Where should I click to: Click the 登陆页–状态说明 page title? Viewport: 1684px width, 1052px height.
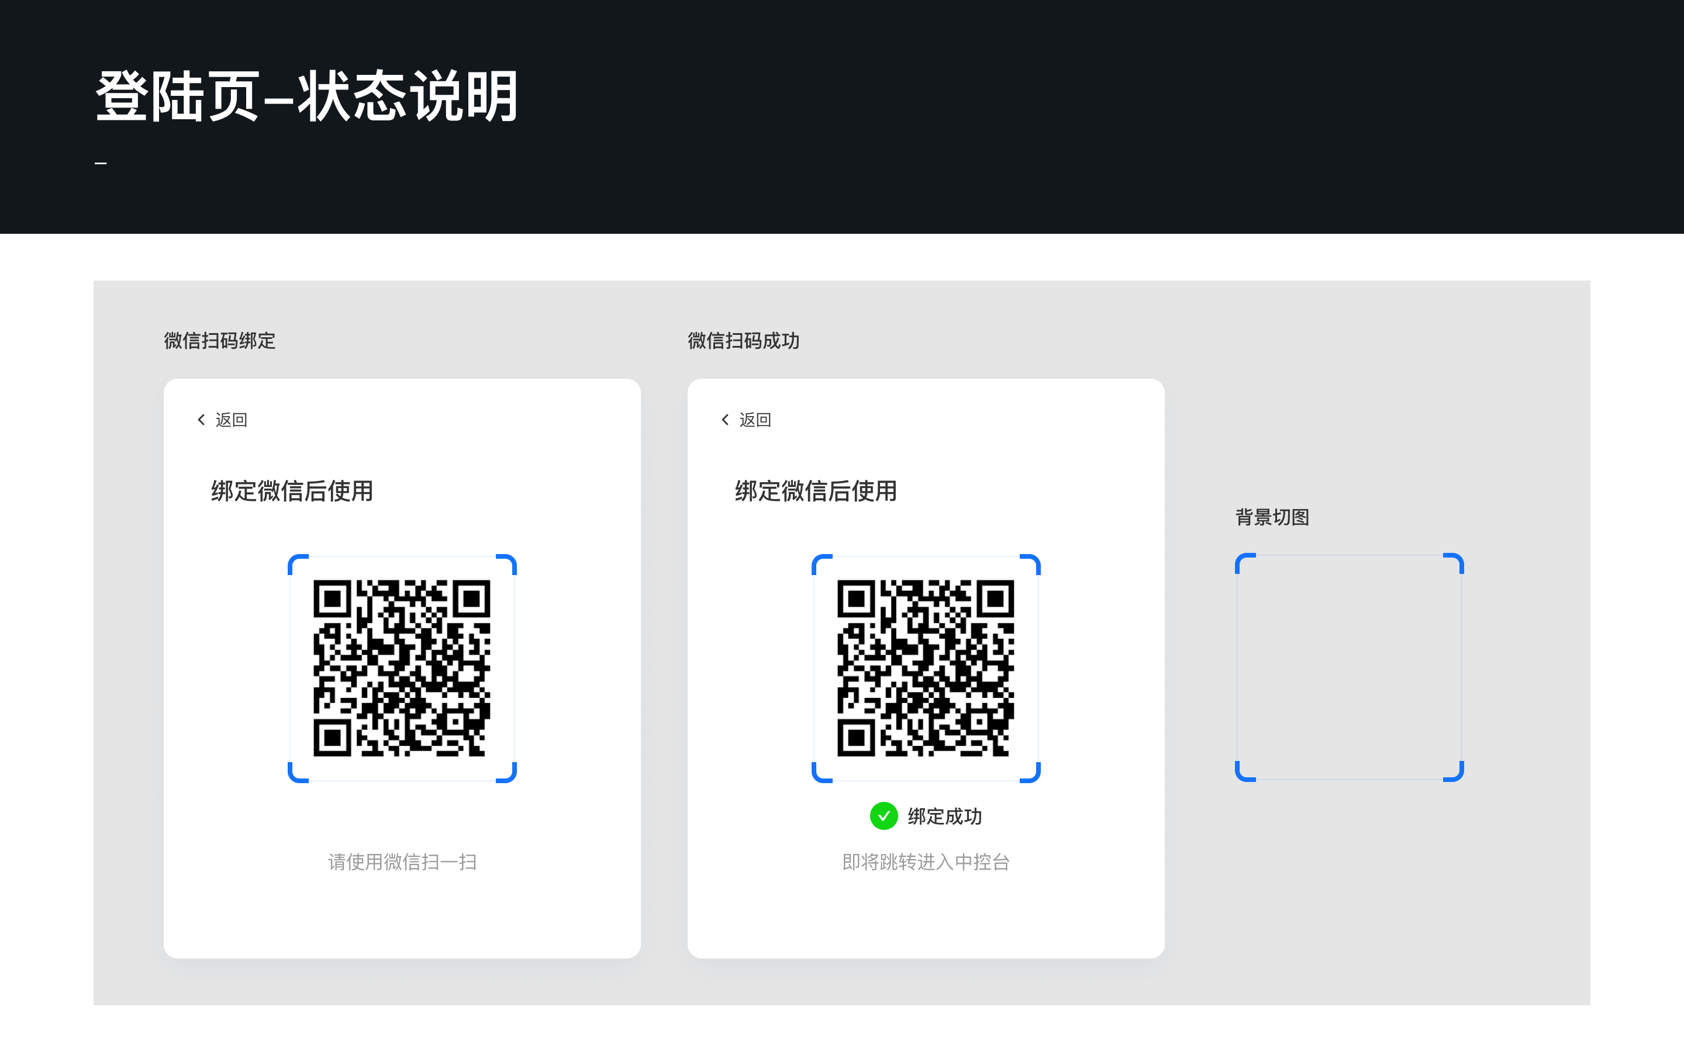(307, 96)
